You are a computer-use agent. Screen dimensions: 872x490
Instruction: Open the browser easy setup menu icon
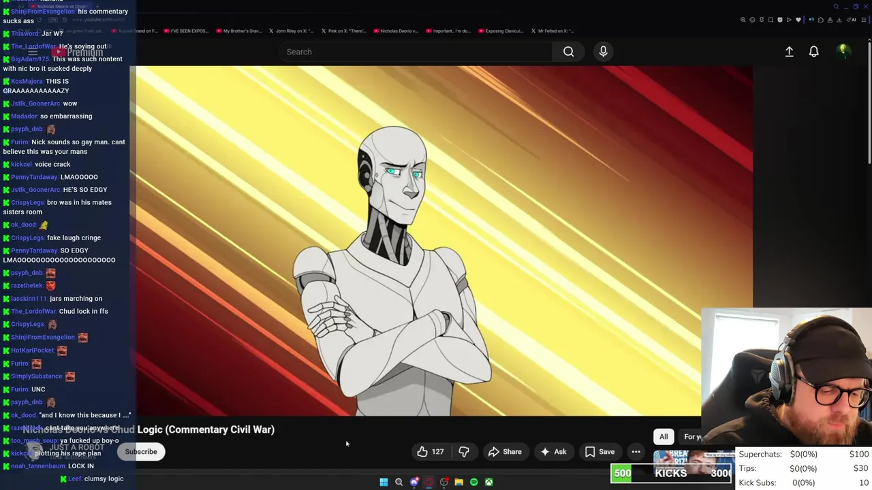pos(864,20)
